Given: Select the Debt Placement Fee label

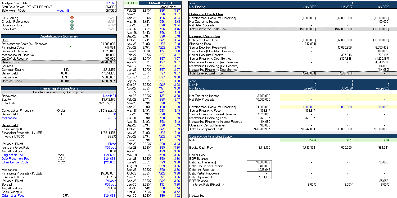Looking at the screenshot, I should tap(15, 159).
